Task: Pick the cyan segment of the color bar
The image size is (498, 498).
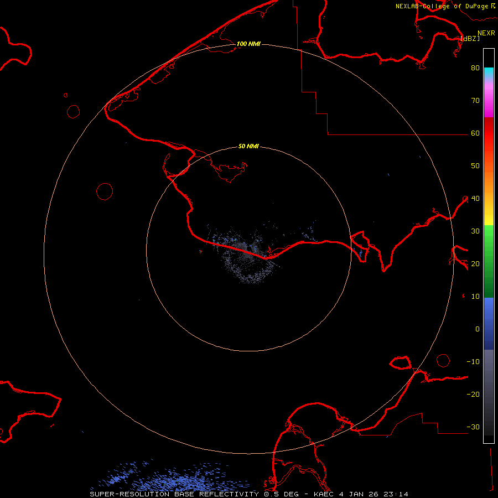Action: [x=489, y=72]
